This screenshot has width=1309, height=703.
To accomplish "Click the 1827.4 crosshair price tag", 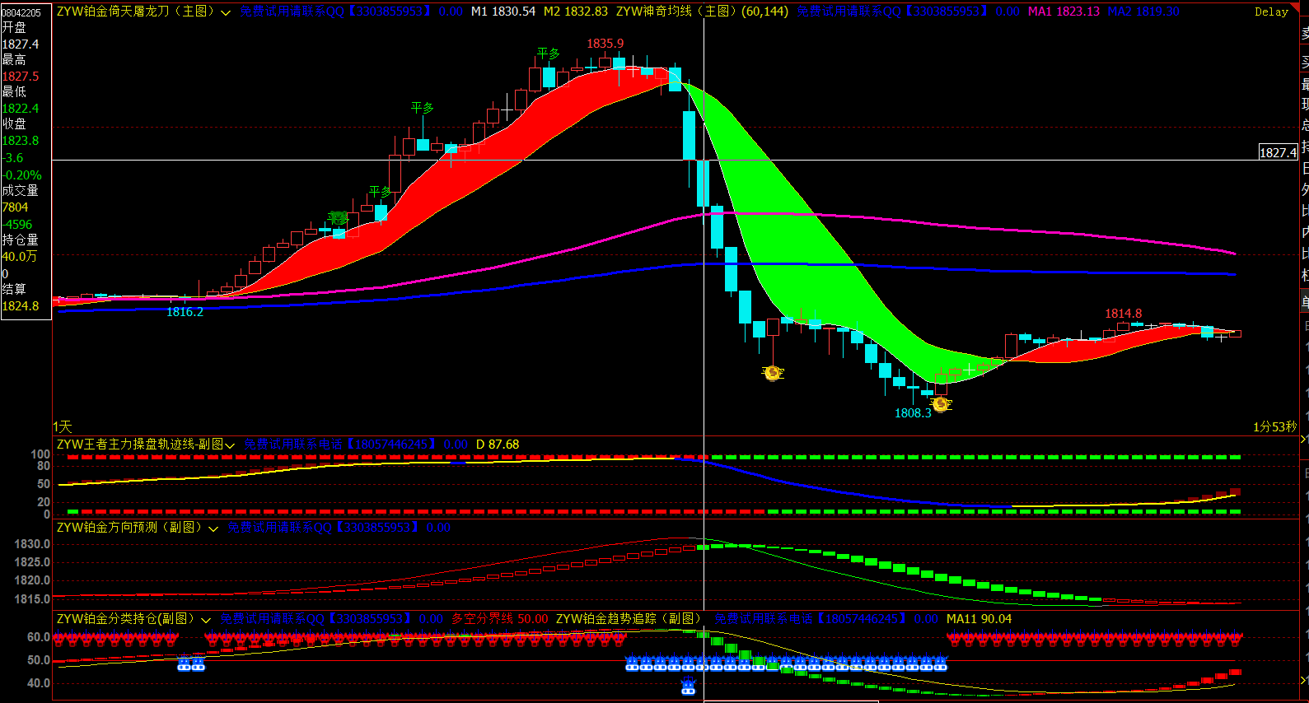I will (1278, 152).
